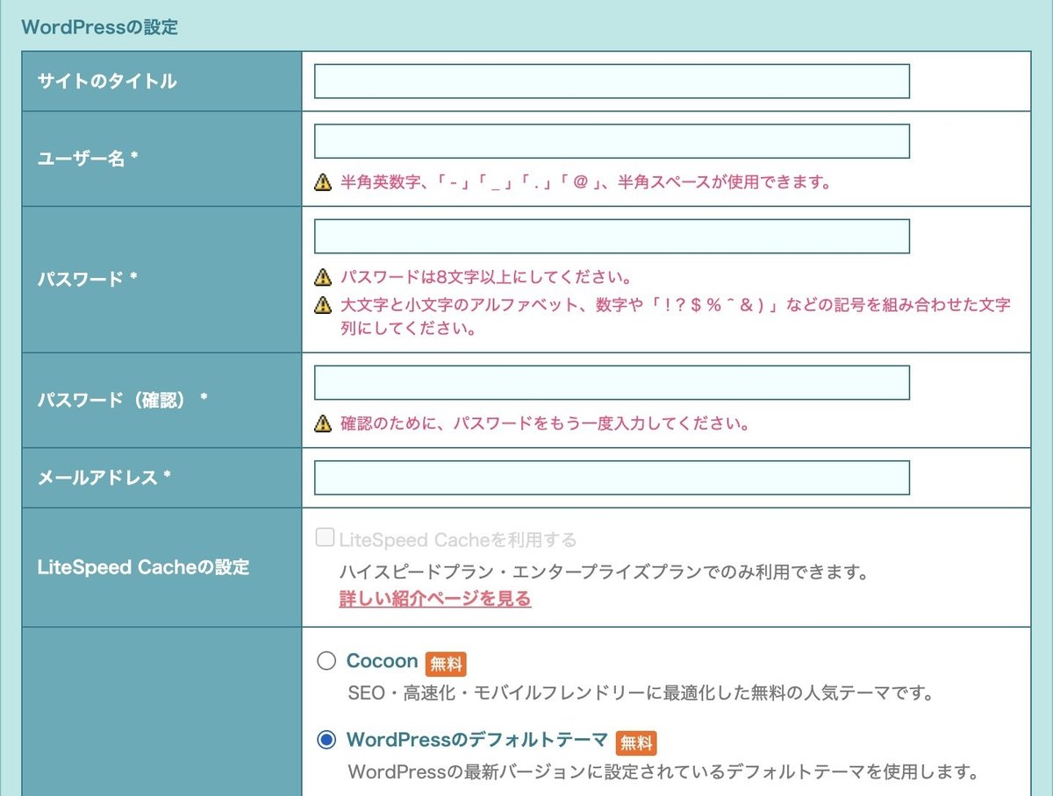Focus the ユーザー名 text field
1053x796 pixels.
(x=612, y=141)
